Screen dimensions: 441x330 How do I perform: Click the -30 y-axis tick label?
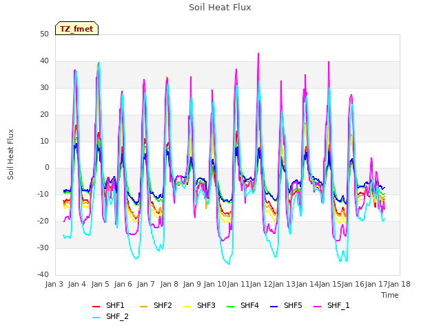tap(43, 247)
